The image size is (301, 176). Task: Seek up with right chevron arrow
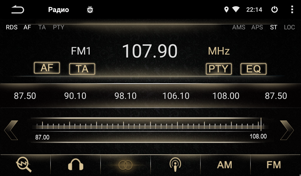pyautogui.click(x=287, y=130)
